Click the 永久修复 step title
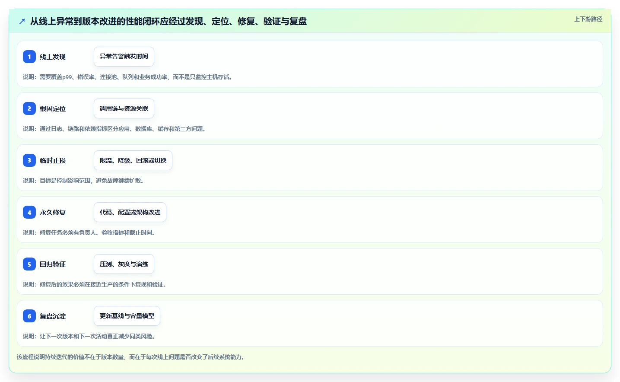This screenshot has height=382, width=620. (53, 212)
